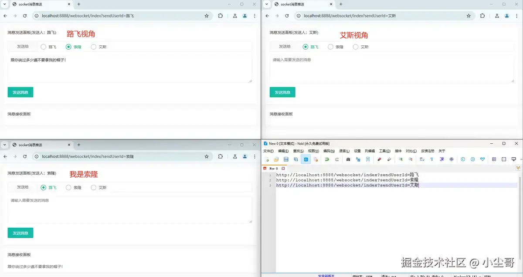This screenshot has width=523, height=277.
Task: Click the message textarea in 艾斯 window
Action: [392, 68]
